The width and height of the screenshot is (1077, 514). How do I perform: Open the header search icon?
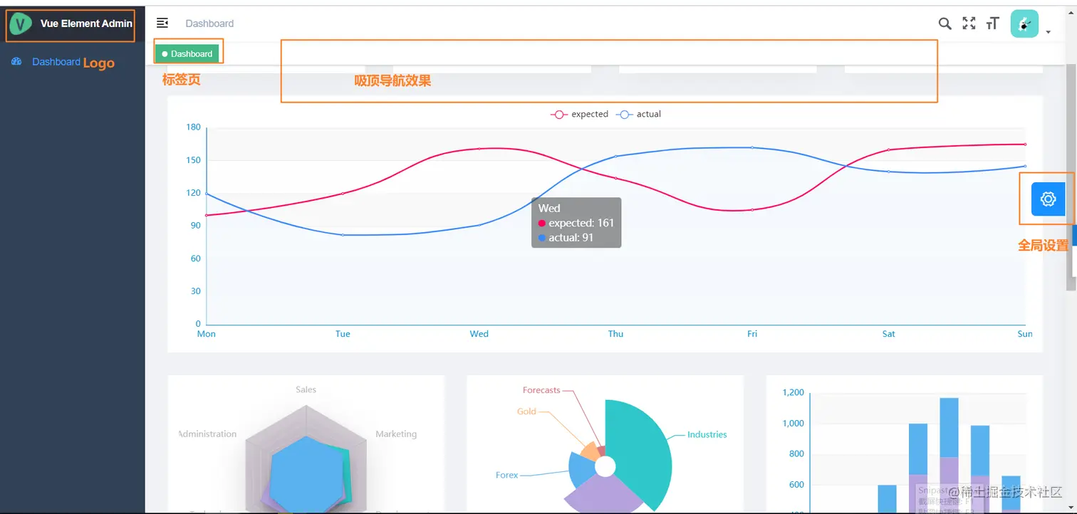pyautogui.click(x=945, y=23)
